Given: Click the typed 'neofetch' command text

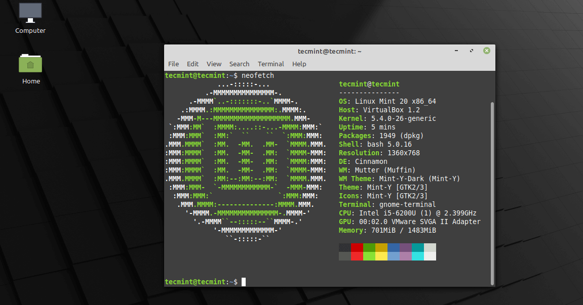Looking at the screenshot, I should tap(258, 75).
